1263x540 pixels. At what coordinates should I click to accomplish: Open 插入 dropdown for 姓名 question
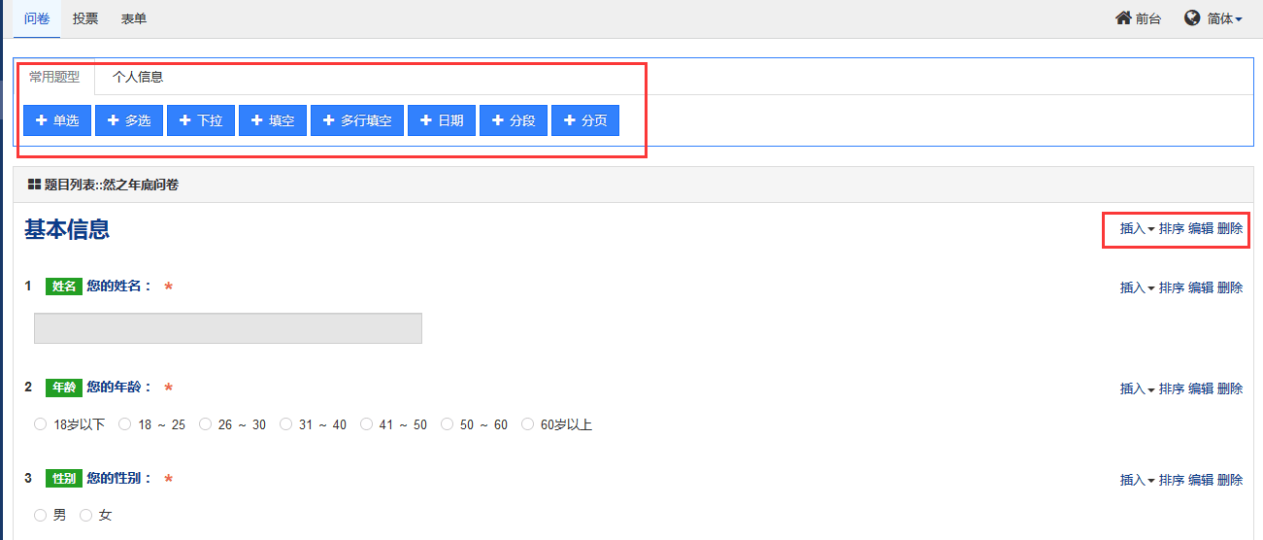[x=1137, y=287]
